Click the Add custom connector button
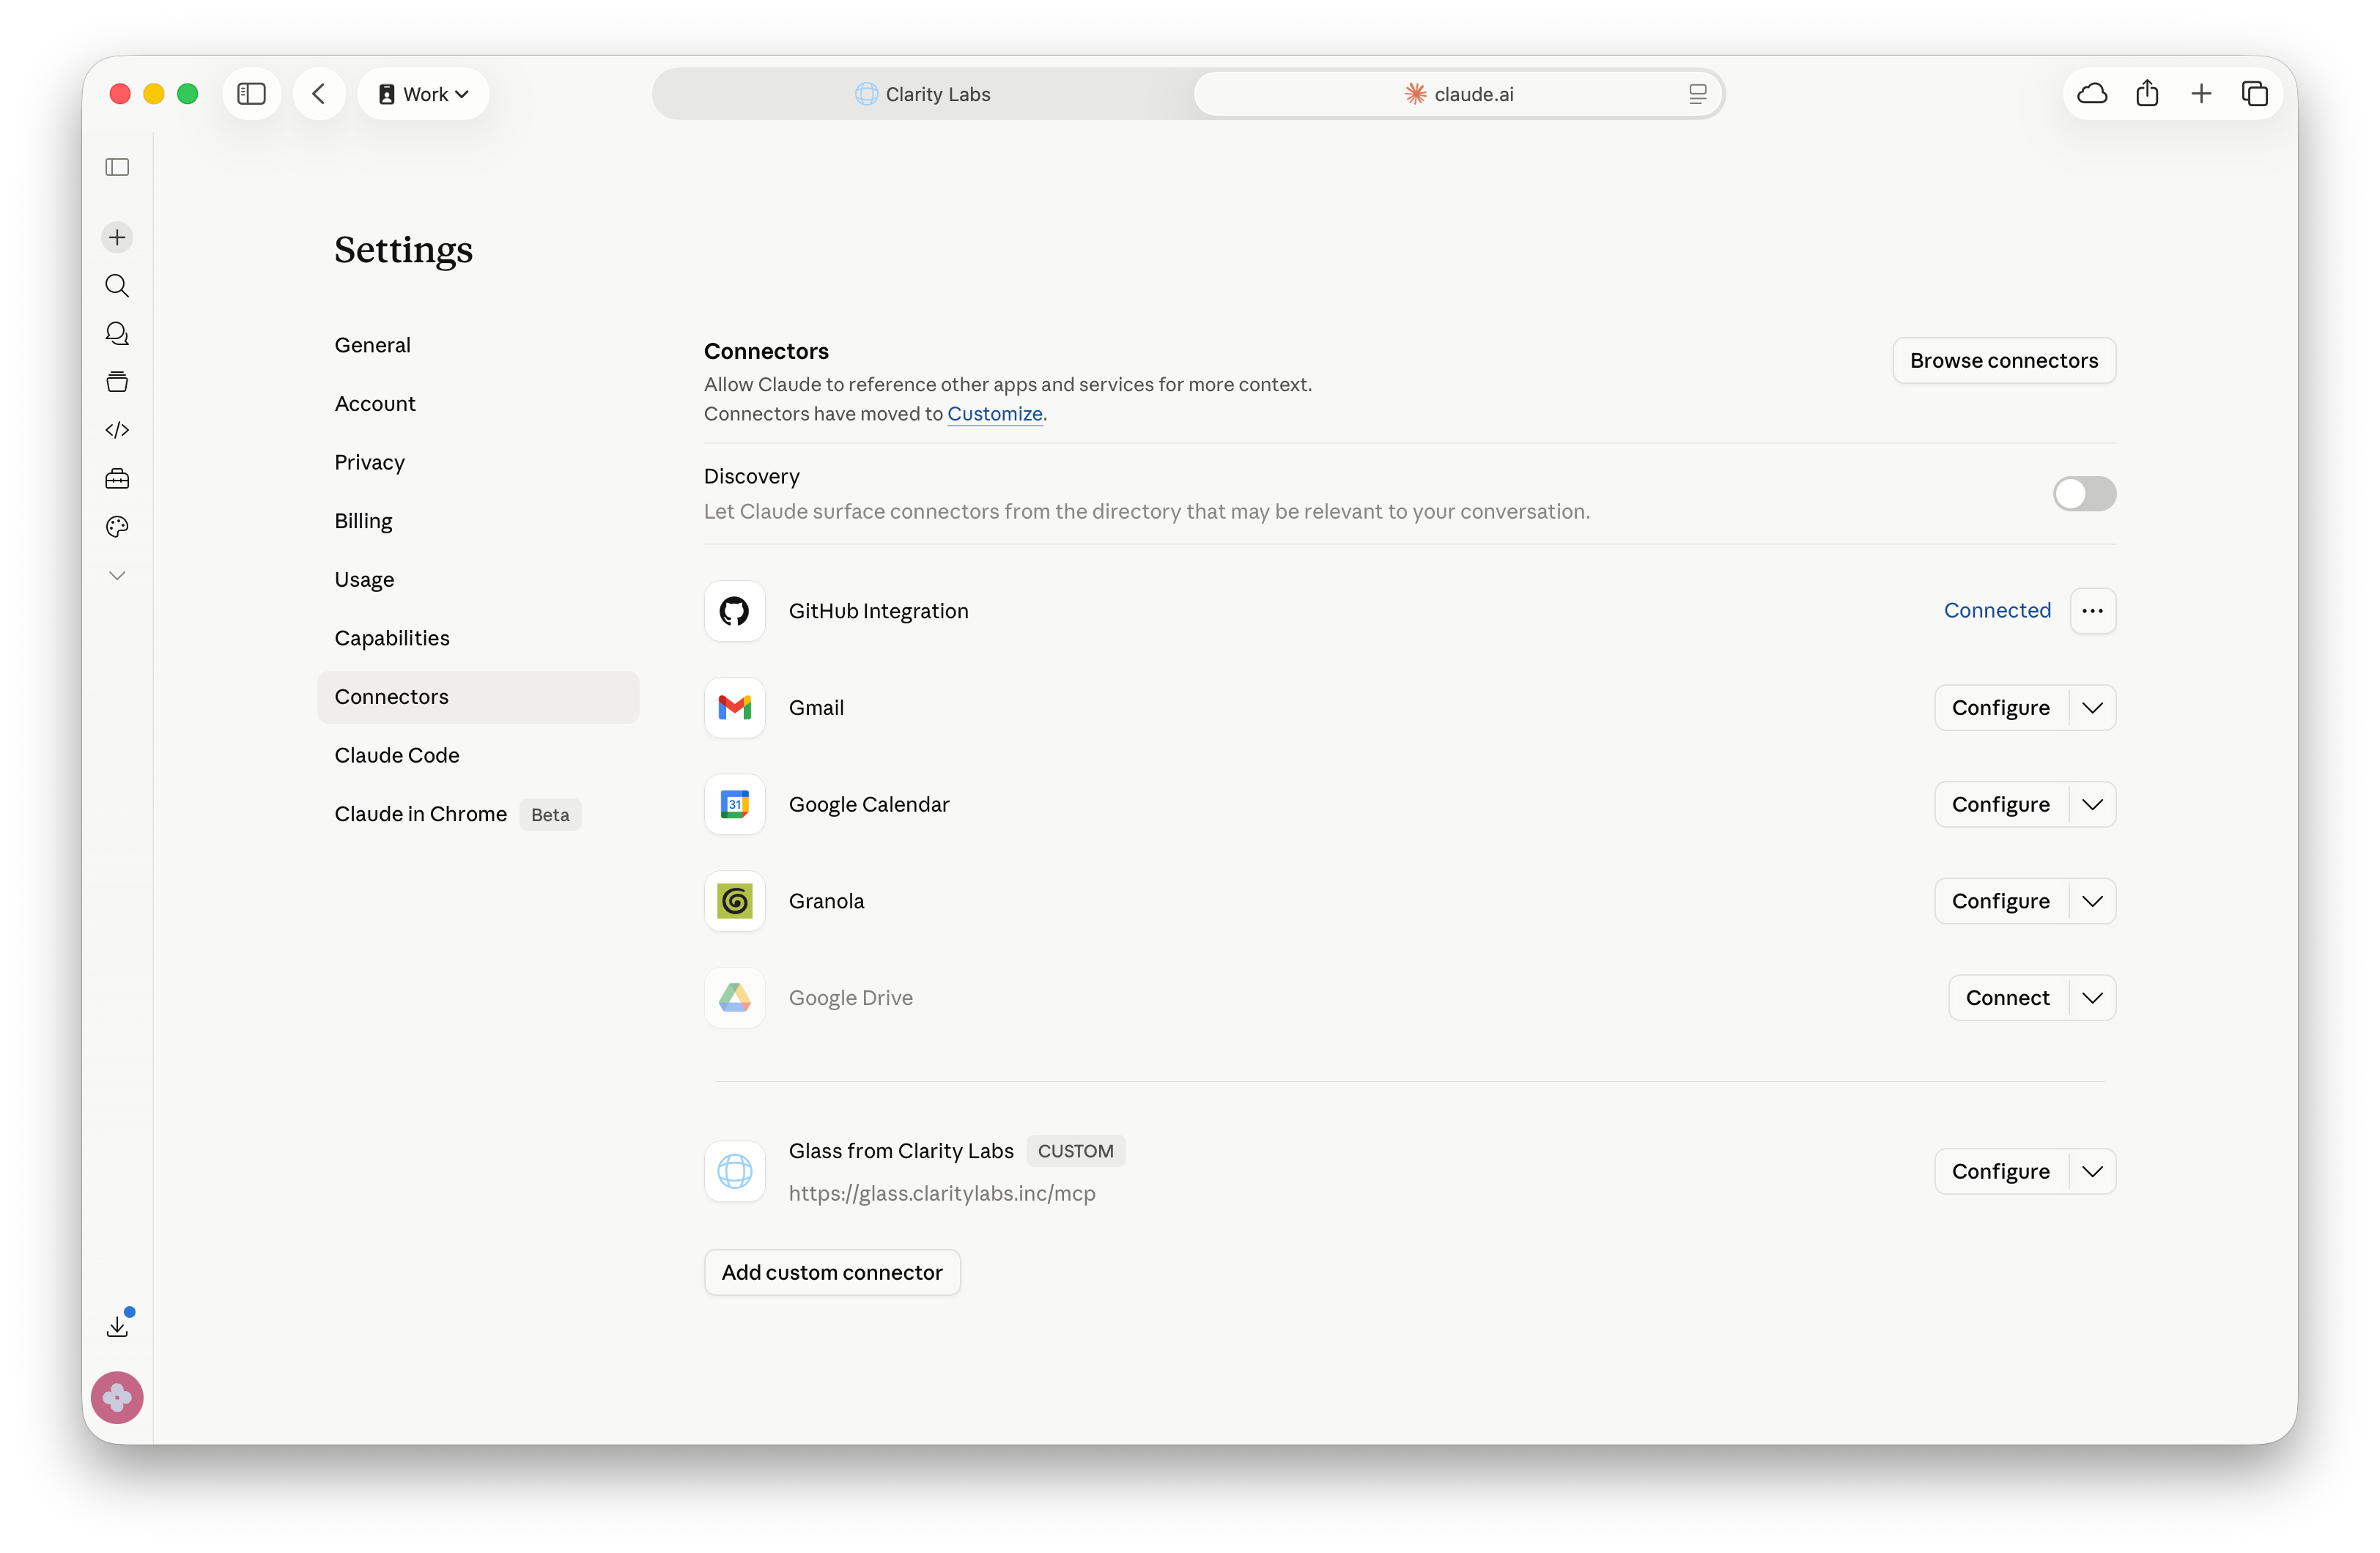Viewport: 2380px width, 1553px height. click(x=832, y=1272)
